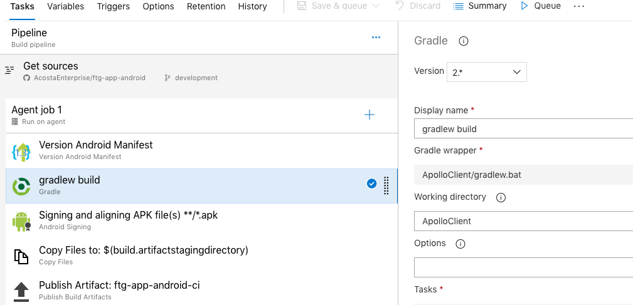Screen dimensions: 633x305
Task: Open the Pipeline more options ellipsis
Action: click(376, 38)
